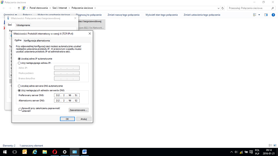Click the 'Zaawansowane...' button
Image resolution: width=278 pixels, height=156 pixels.
pyautogui.click(x=79, y=110)
